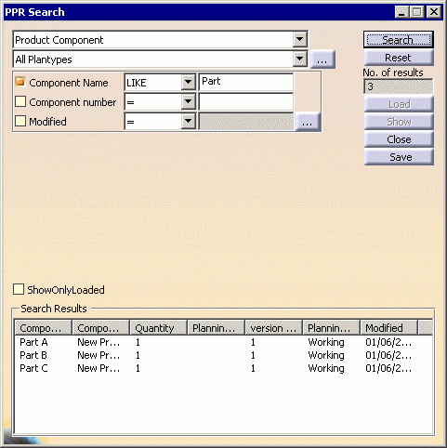
Task: Reset the search criteria
Action: [x=399, y=58]
